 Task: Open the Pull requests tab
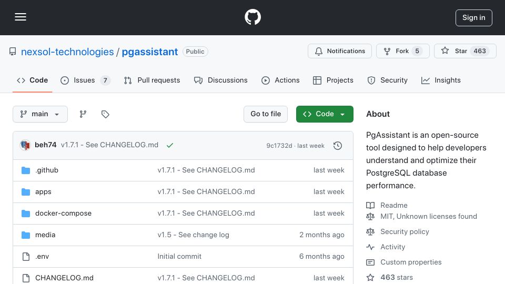click(152, 80)
